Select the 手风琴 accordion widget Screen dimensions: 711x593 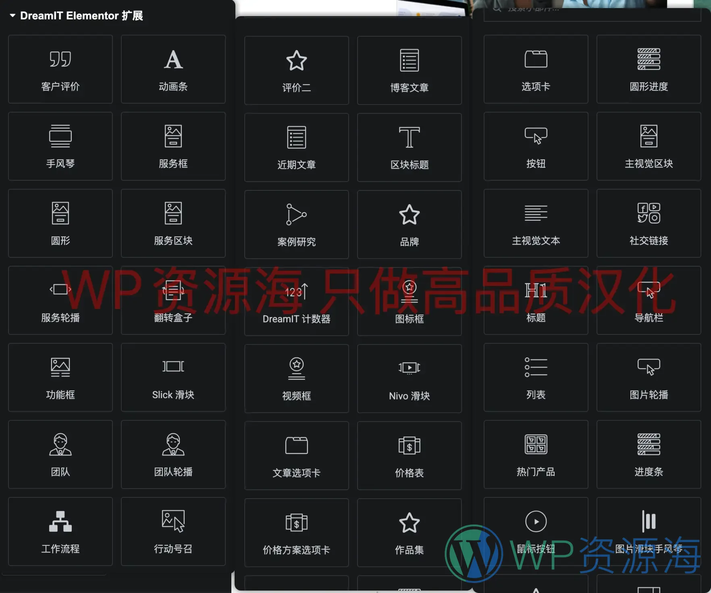pyautogui.click(x=60, y=146)
